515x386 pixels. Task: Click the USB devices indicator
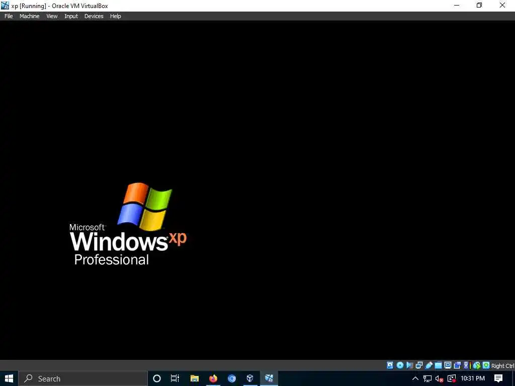click(428, 365)
